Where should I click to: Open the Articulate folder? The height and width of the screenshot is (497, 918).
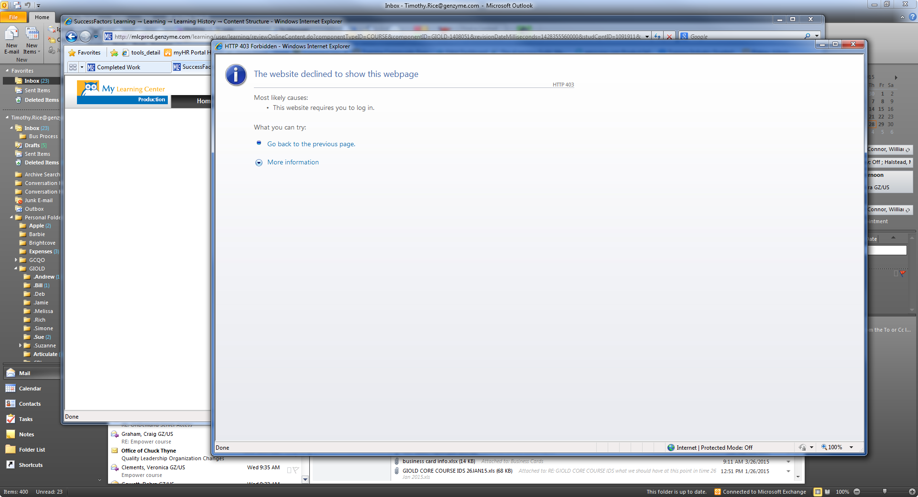[x=42, y=354]
